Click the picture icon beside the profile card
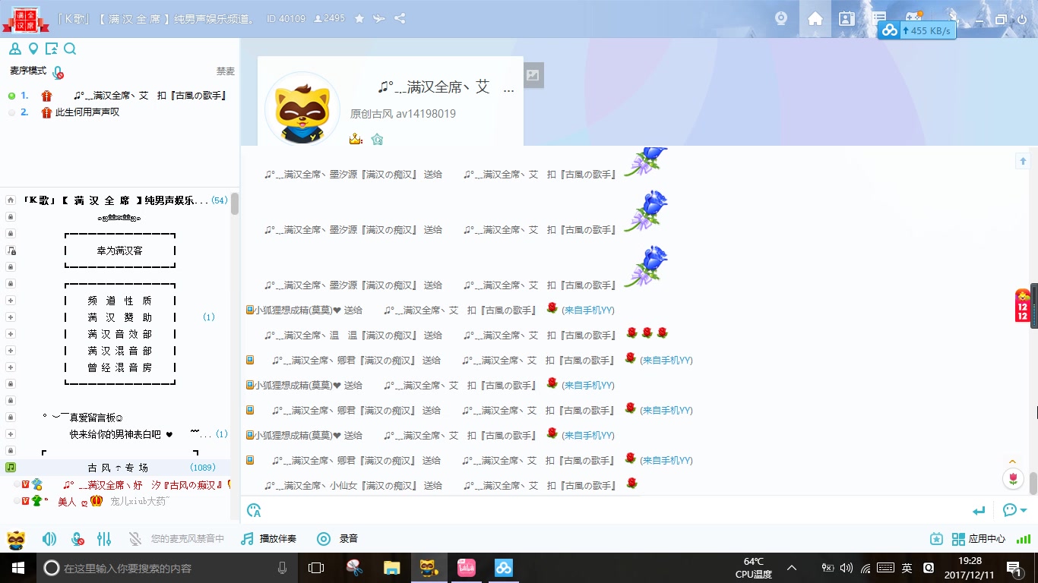The image size is (1038, 583). [533, 75]
